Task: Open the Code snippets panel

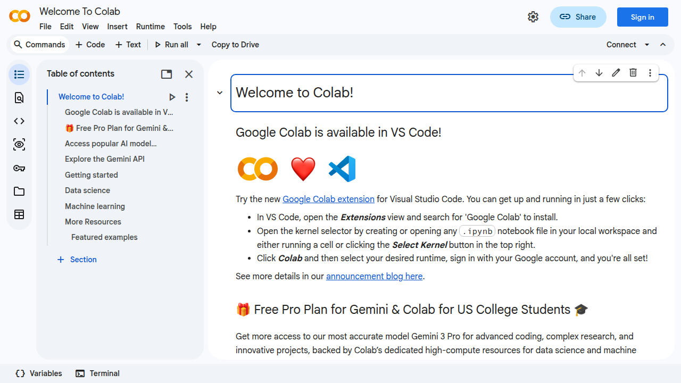Action: tap(19, 121)
